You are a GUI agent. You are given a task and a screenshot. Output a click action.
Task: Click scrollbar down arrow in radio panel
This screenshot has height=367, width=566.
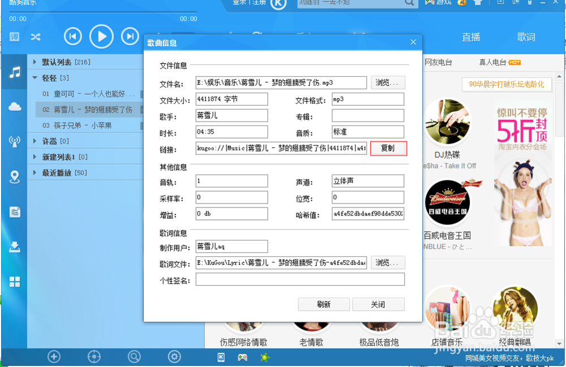tap(559, 344)
